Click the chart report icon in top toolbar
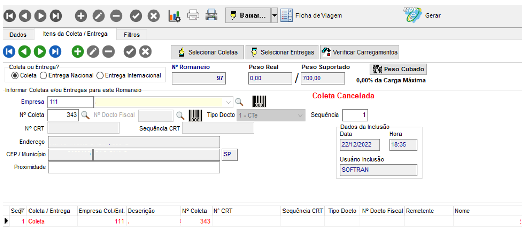The width and height of the screenshot is (527, 231). (x=174, y=16)
